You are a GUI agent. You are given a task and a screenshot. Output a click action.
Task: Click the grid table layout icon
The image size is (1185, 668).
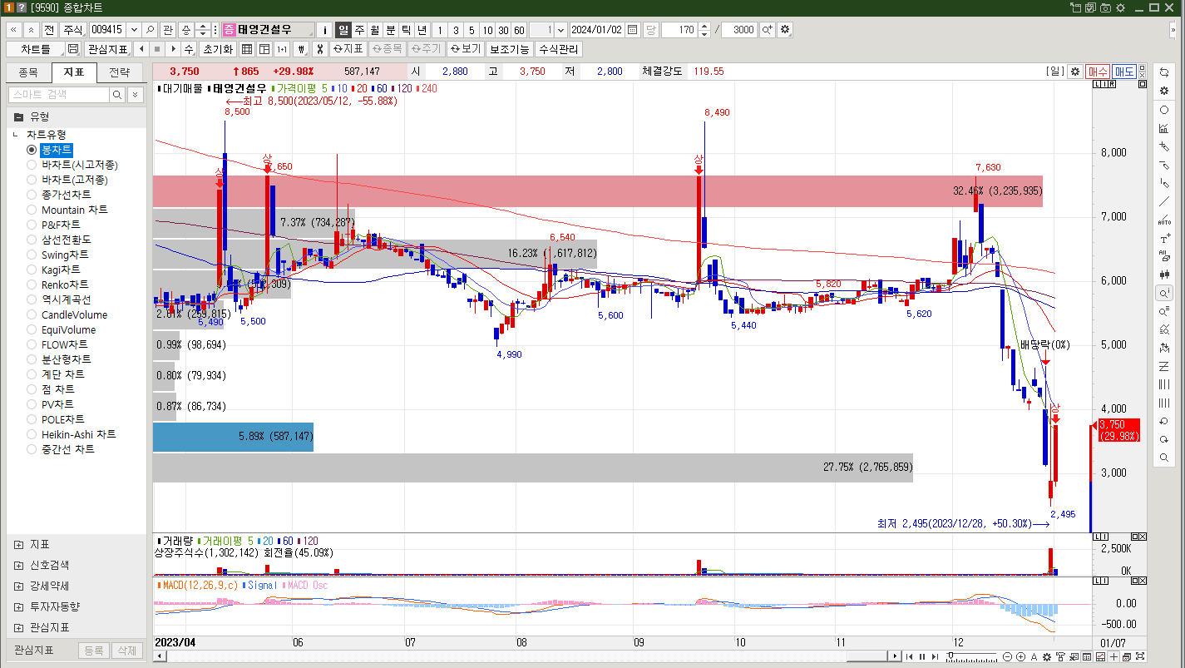pos(247,49)
